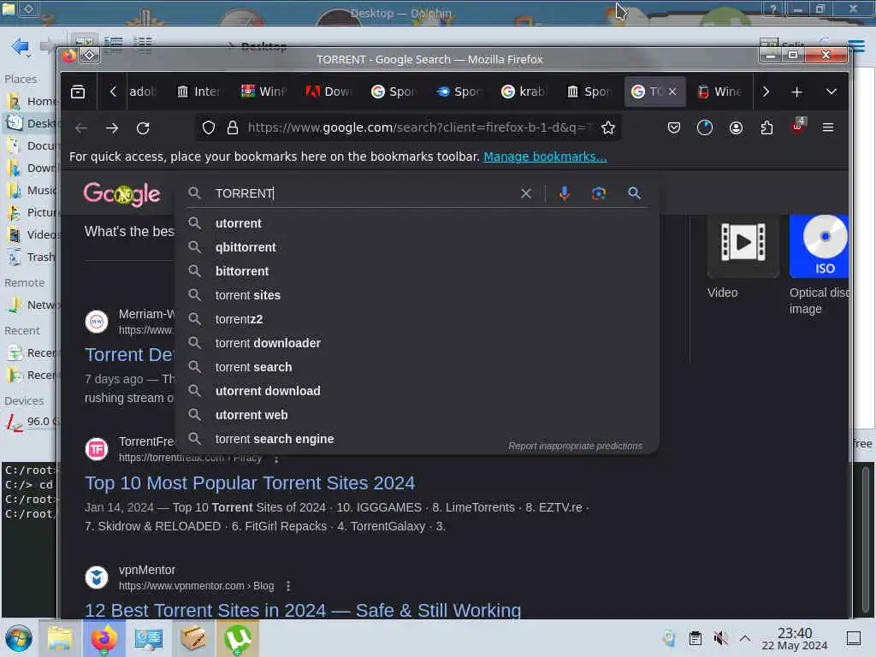Click the Google search text field
This screenshot has width=876, height=657.
pyautogui.click(x=363, y=193)
